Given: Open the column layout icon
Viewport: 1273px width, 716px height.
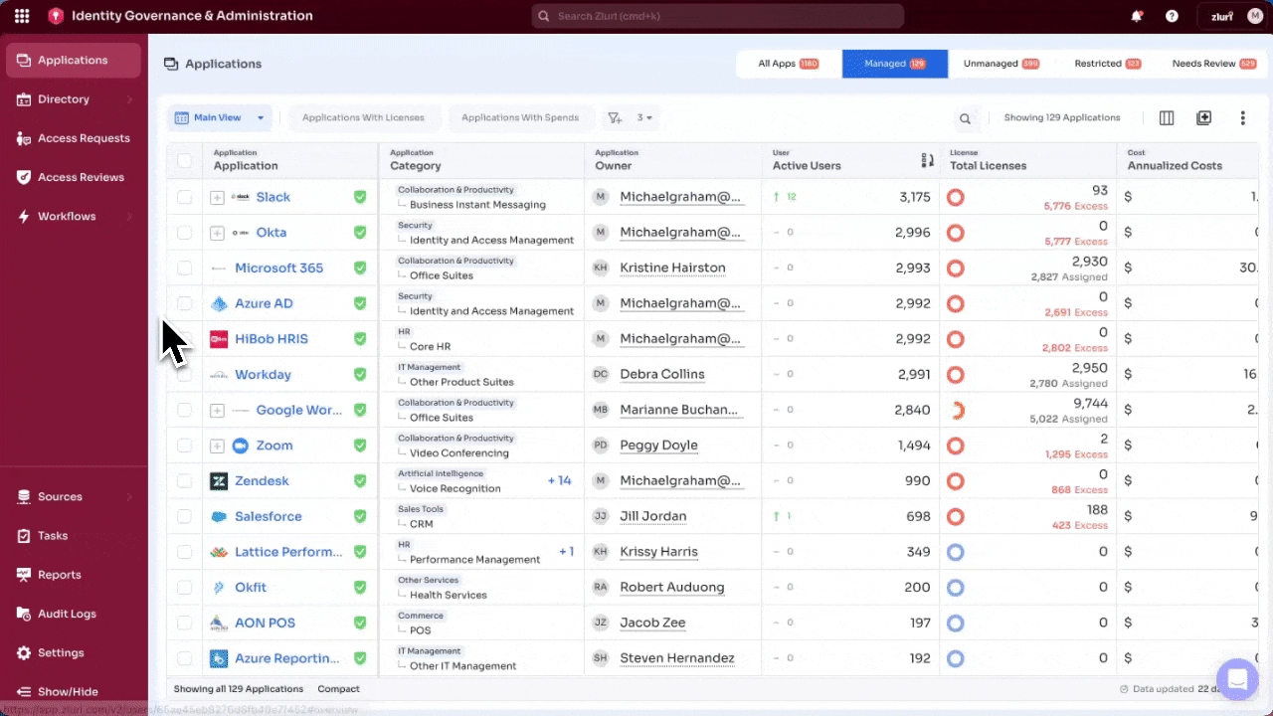Looking at the screenshot, I should (x=1167, y=117).
